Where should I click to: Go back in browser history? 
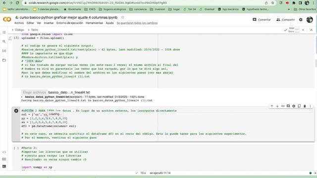(x=4, y=3)
